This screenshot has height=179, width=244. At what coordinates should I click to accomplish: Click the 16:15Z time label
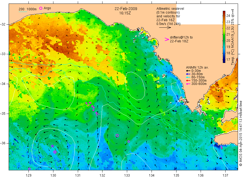pyautogui.click(x=125, y=13)
